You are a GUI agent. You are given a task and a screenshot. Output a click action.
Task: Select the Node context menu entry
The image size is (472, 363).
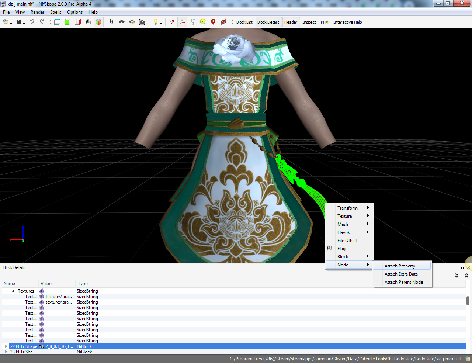(350, 265)
